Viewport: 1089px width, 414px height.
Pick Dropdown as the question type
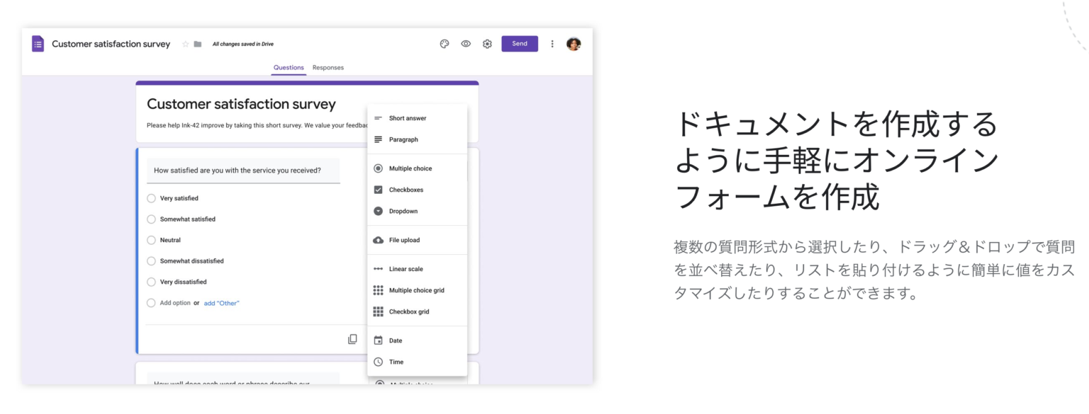tap(404, 210)
